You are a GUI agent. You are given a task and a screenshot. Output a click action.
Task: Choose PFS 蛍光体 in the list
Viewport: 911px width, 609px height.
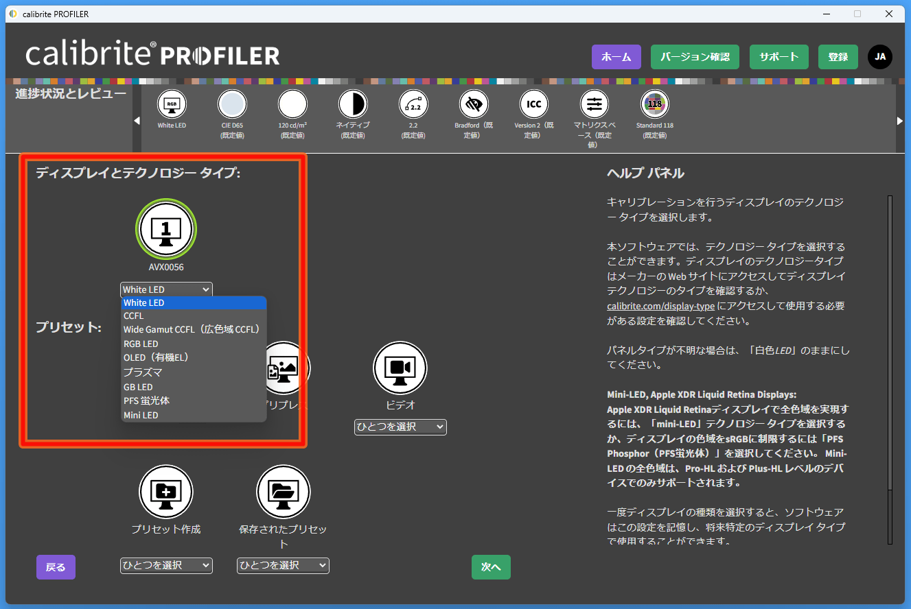pyautogui.click(x=194, y=401)
